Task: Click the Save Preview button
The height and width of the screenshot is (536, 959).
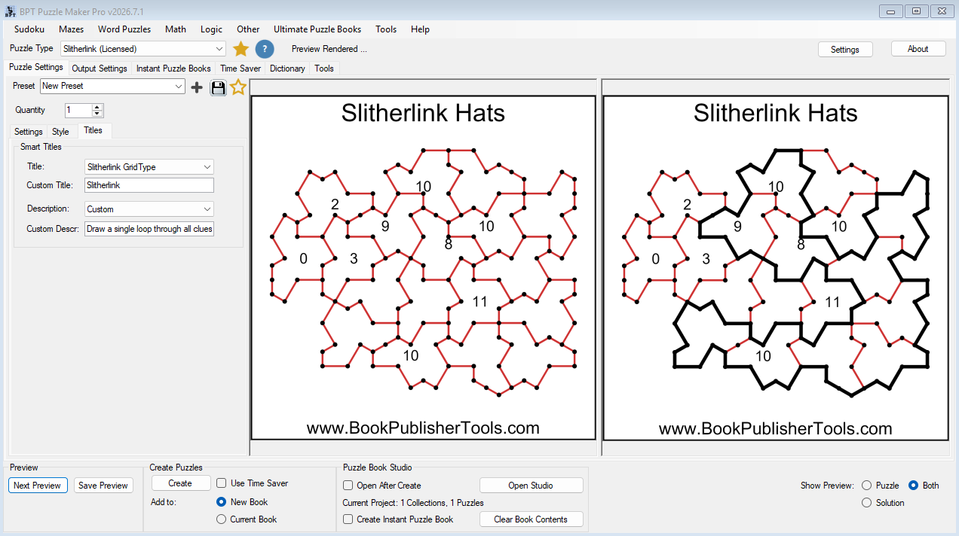Action: coord(103,486)
